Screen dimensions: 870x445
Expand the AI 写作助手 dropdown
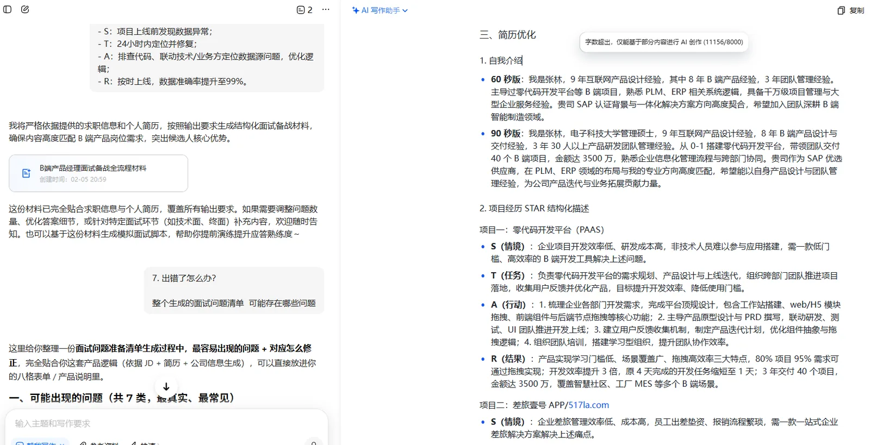click(x=380, y=10)
